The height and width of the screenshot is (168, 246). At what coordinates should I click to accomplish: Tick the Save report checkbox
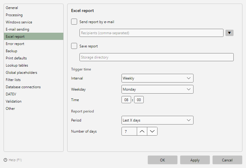[x=74, y=46]
